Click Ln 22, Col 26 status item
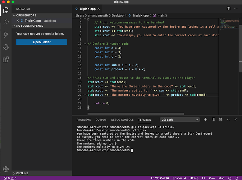Screen dimensions: 242x180 point(160,178)
